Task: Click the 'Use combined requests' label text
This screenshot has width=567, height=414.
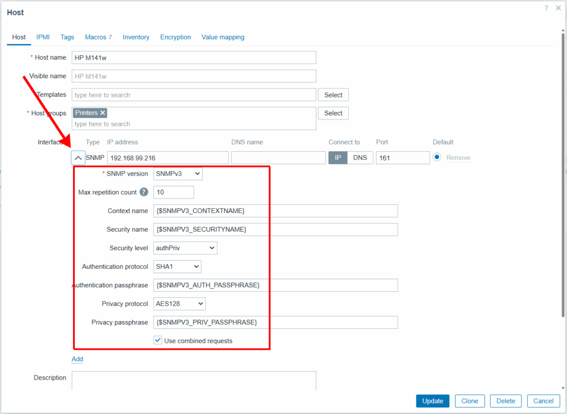Action: click(x=198, y=341)
